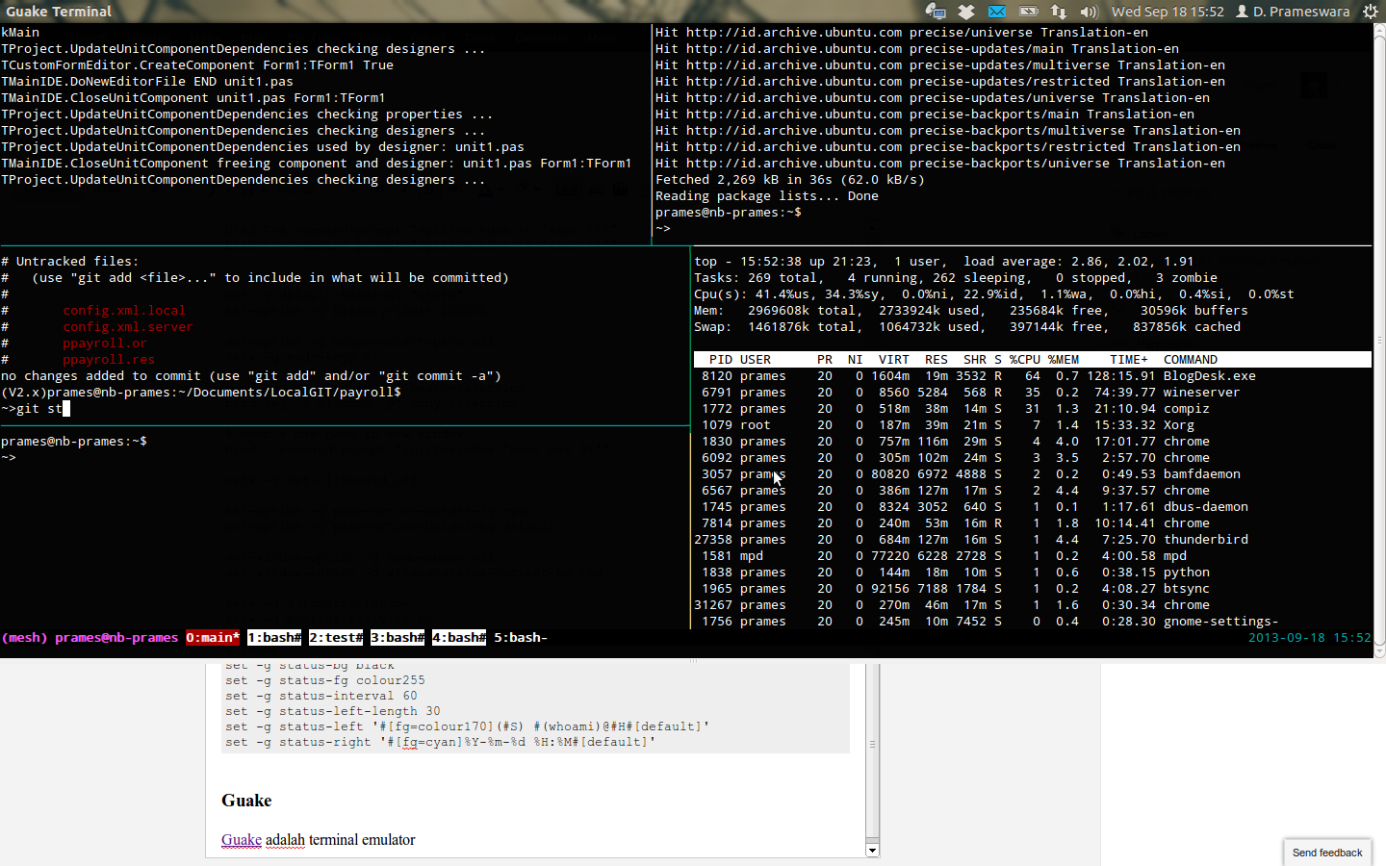Click the 'Fetched 2,269 kB in 36s' line

click(x=790, y=180)
